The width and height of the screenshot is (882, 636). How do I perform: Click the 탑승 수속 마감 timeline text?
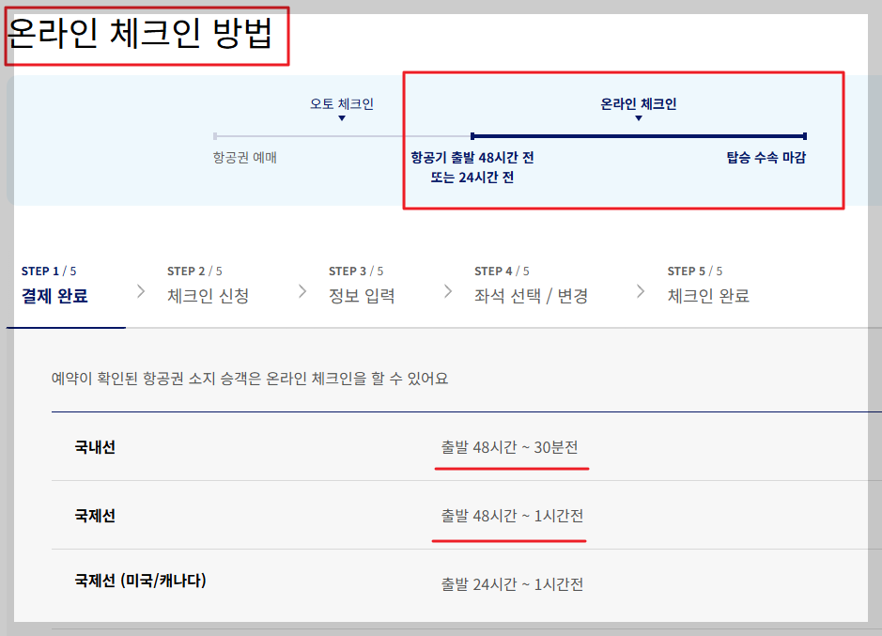coord(766,157)
